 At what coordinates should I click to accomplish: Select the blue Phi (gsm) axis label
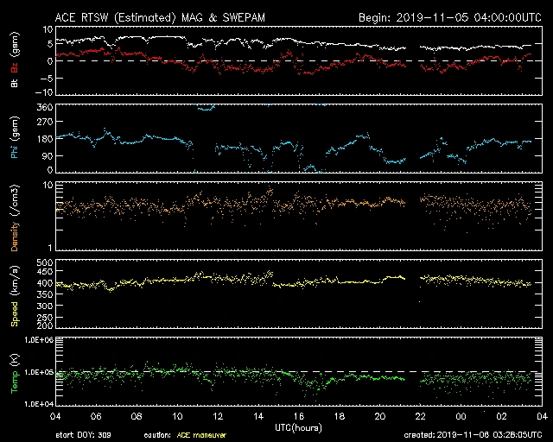tap(15, 142)
